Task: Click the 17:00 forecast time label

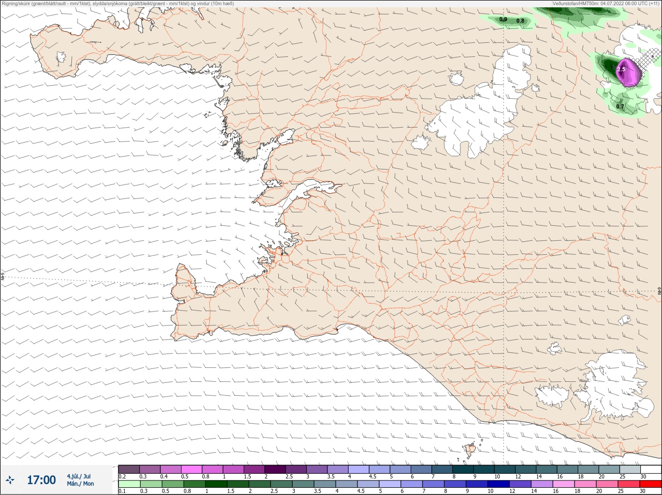Action: 41,480
